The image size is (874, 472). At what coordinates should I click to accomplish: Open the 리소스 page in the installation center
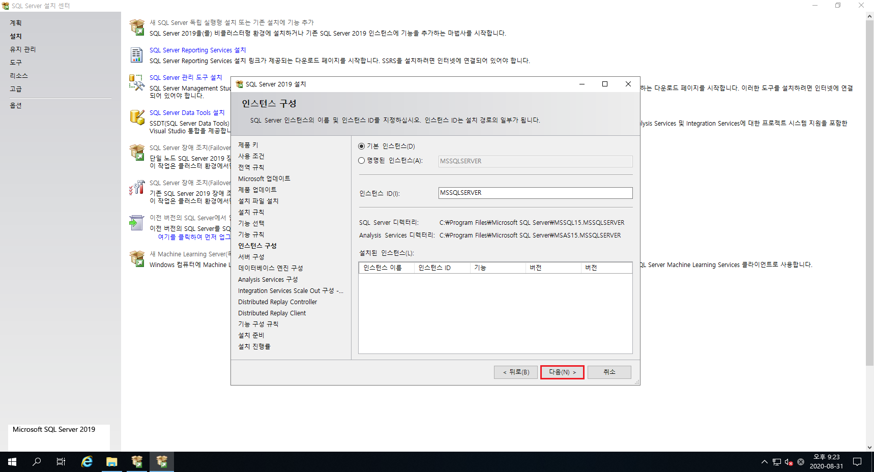click(19, 76)
